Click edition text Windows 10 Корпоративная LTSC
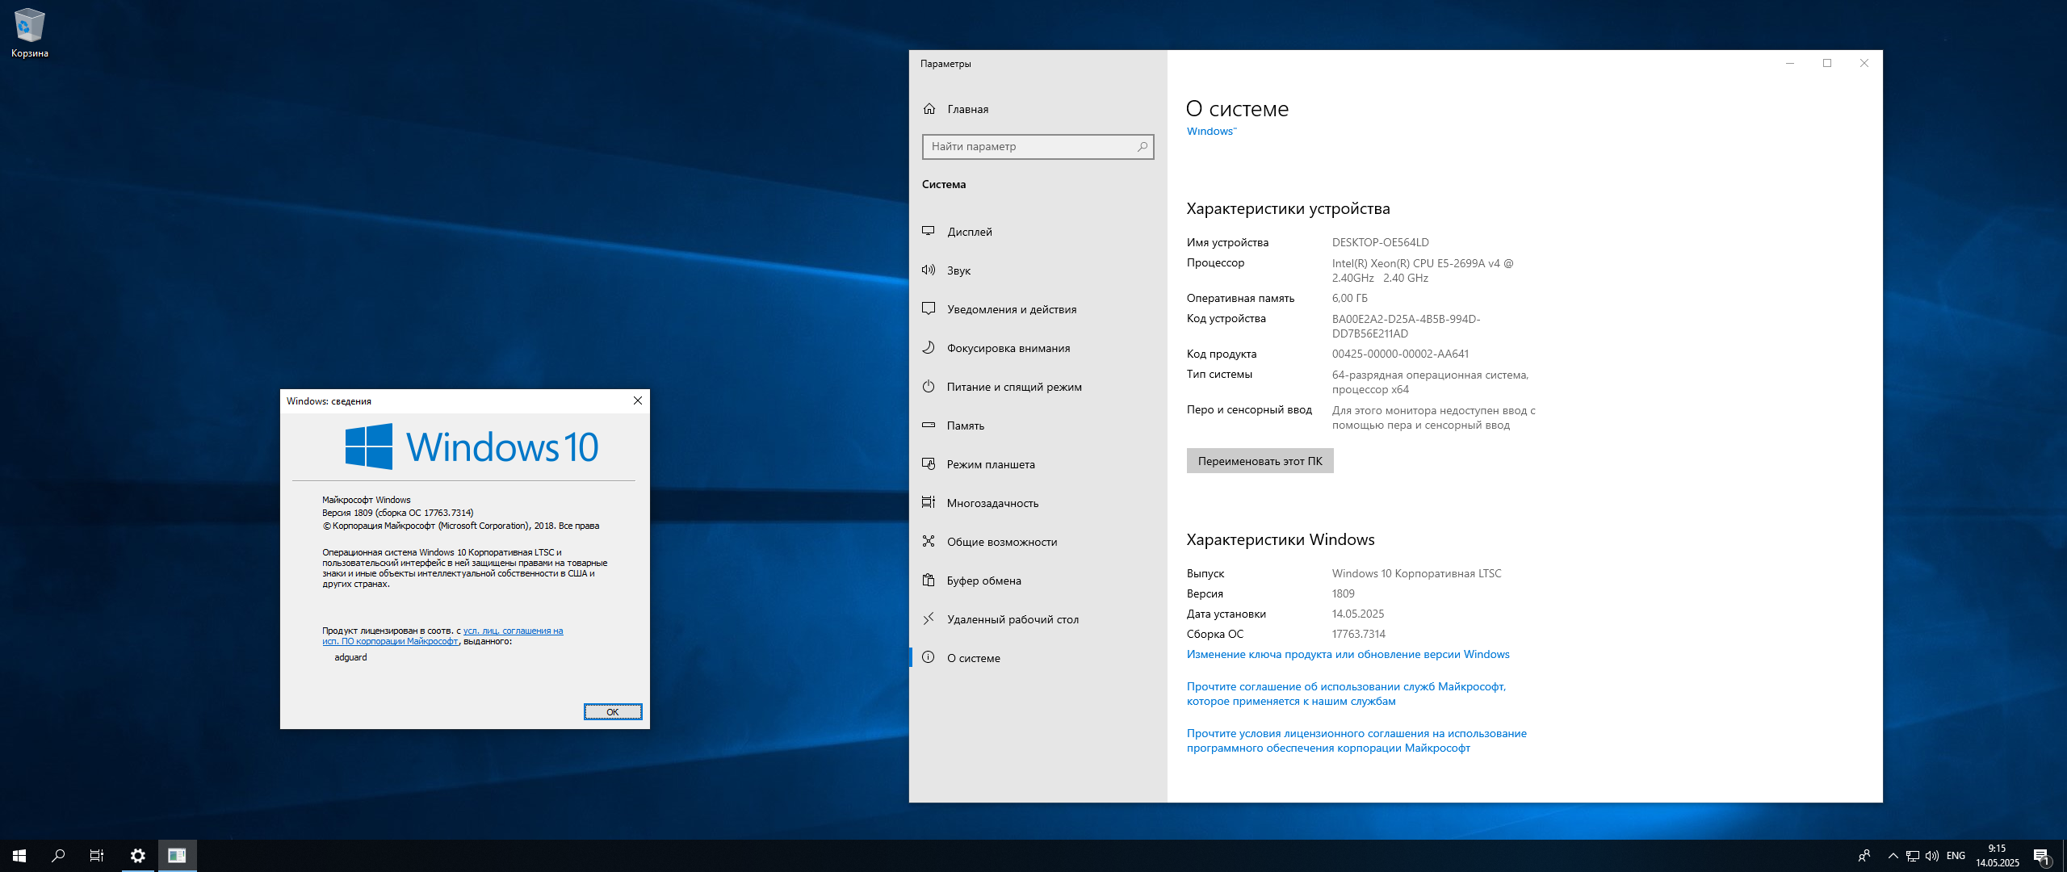Screen dimensions: 2067x872 [1416, 574]
